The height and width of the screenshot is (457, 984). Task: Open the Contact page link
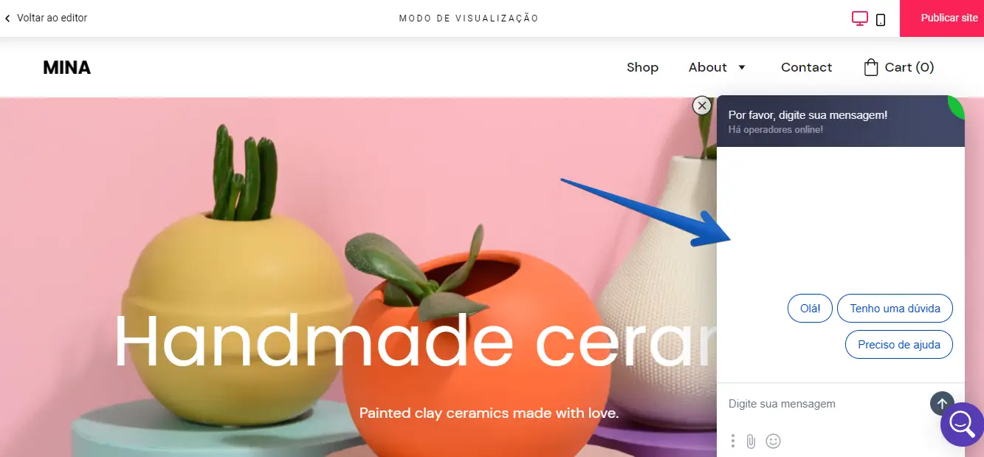(x=806, y=67)
